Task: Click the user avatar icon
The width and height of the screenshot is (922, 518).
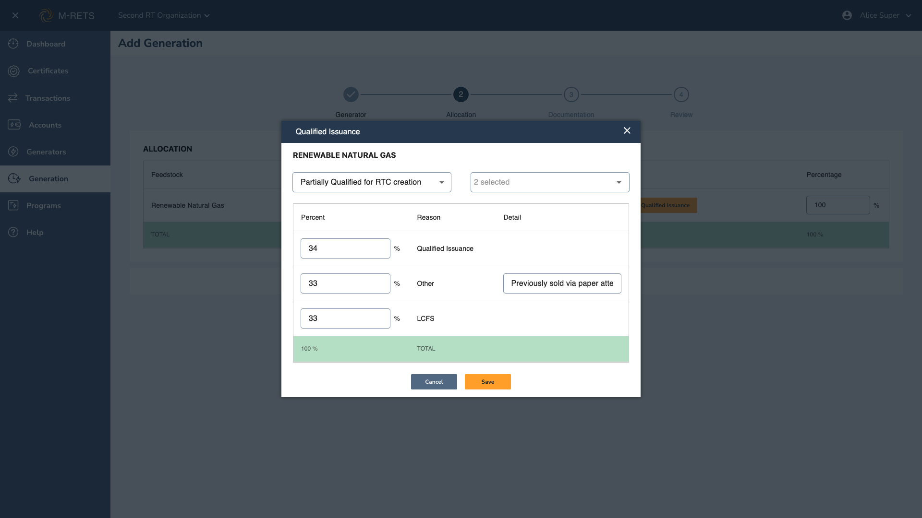Action: pyautogui.click(x=847, y=15)
